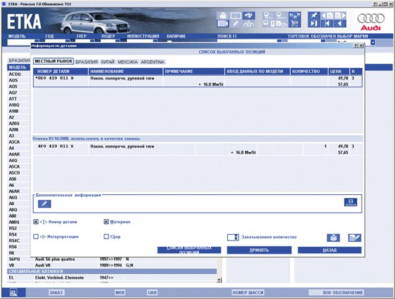The image size is (395, 299).
Task: Enable the Интерпретация checkbox
Action: 36,237
